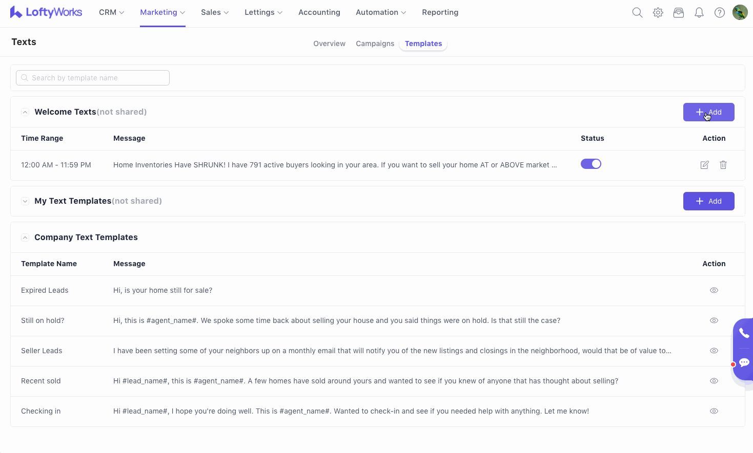The height and width of the screenshot is (453, 753).
Task: Preview the Checking in template
Action: click(714, 411)
